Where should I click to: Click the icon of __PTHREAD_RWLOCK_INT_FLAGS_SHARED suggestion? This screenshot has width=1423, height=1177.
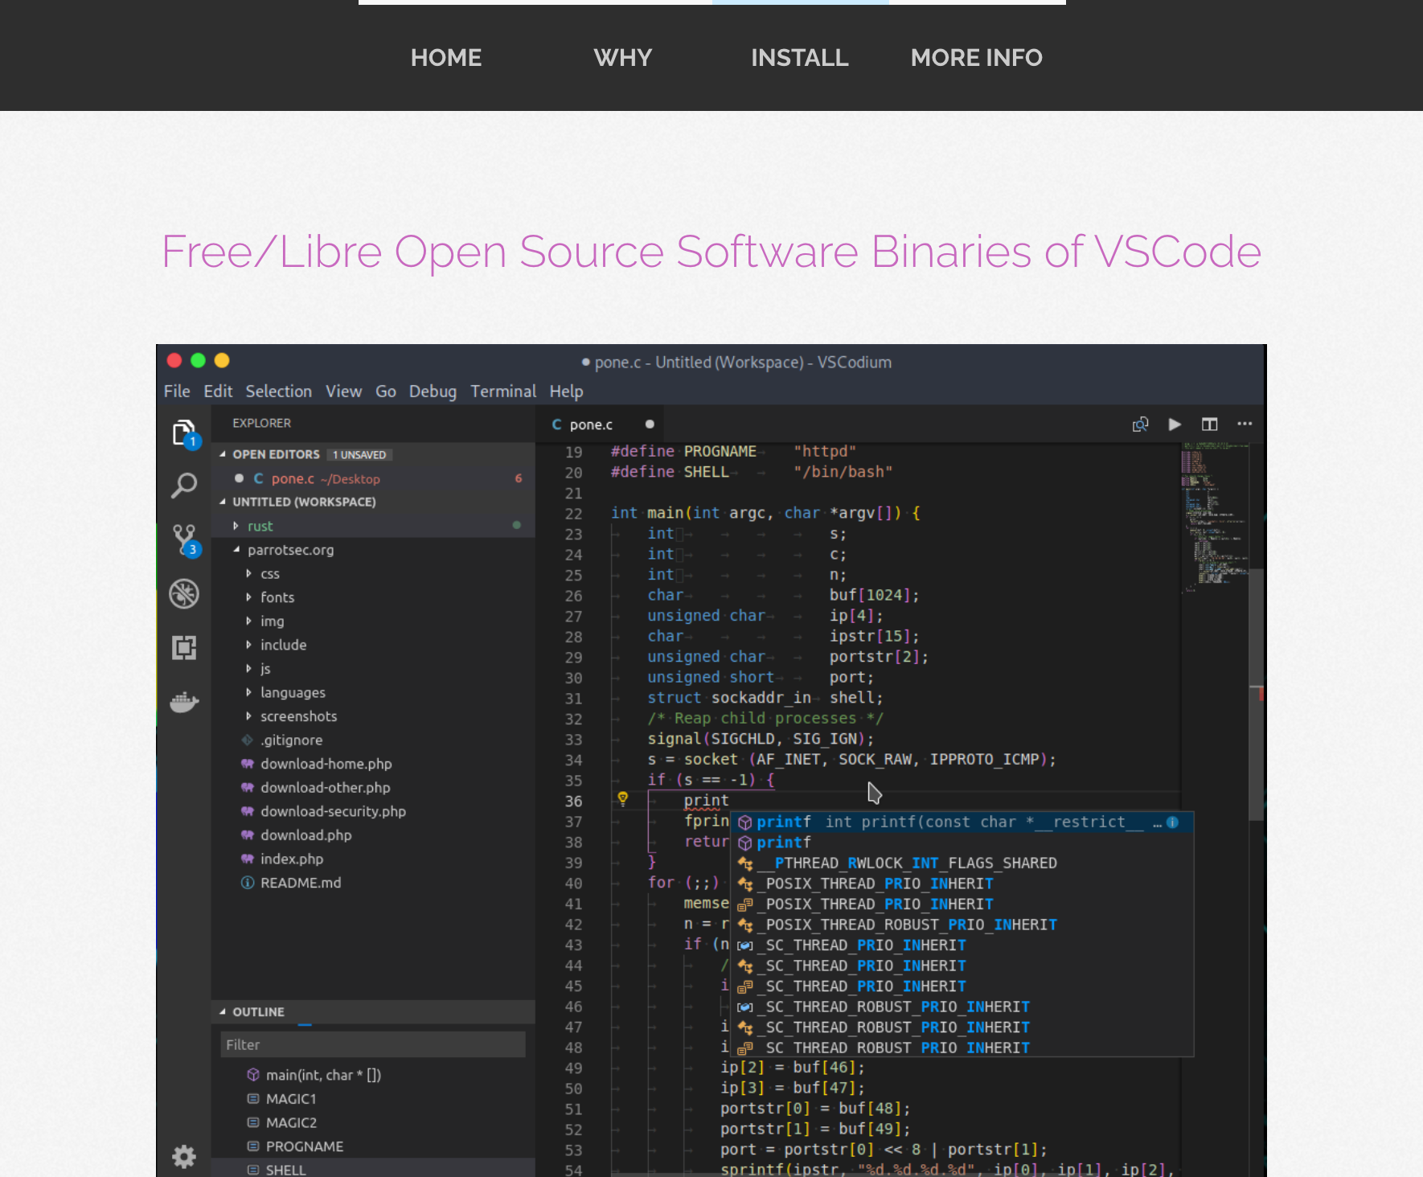click(745, 863)
